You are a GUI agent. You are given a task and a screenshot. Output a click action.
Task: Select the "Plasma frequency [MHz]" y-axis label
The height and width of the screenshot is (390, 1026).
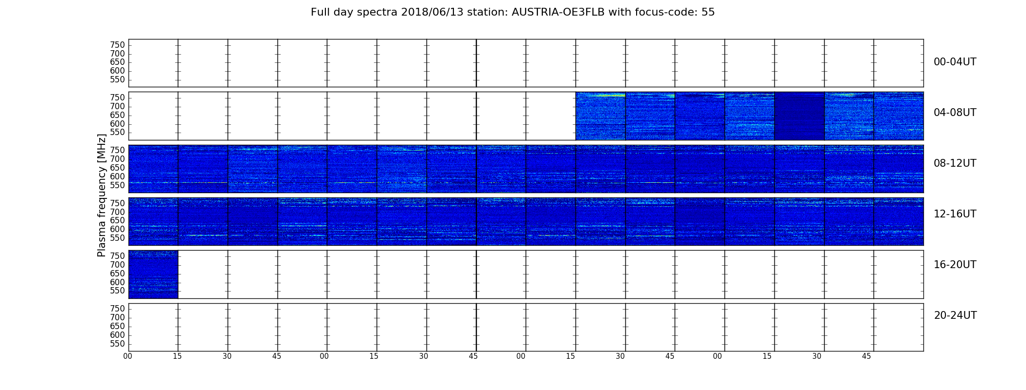(x=102, y=195)
